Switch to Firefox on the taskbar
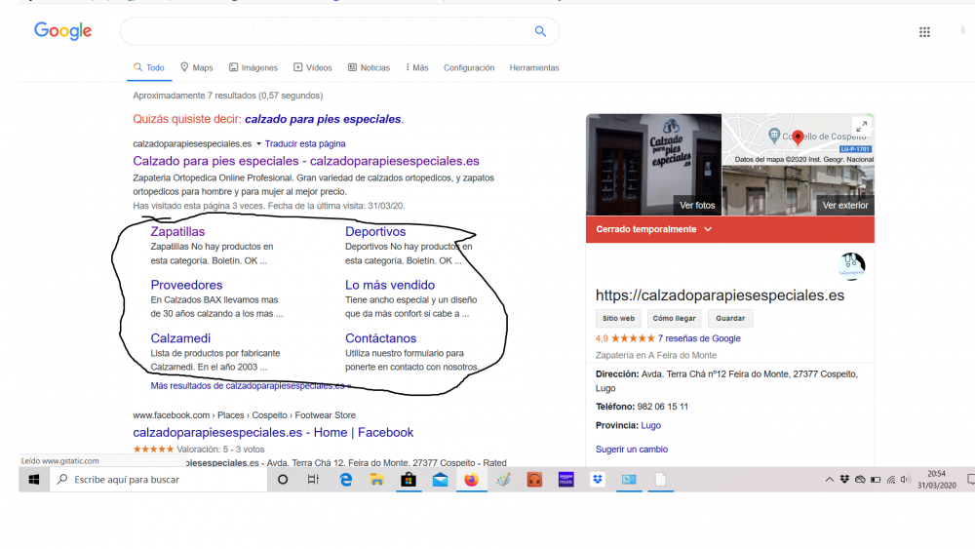The height and width of the screenshot is (549, 975). coord(471,480)
